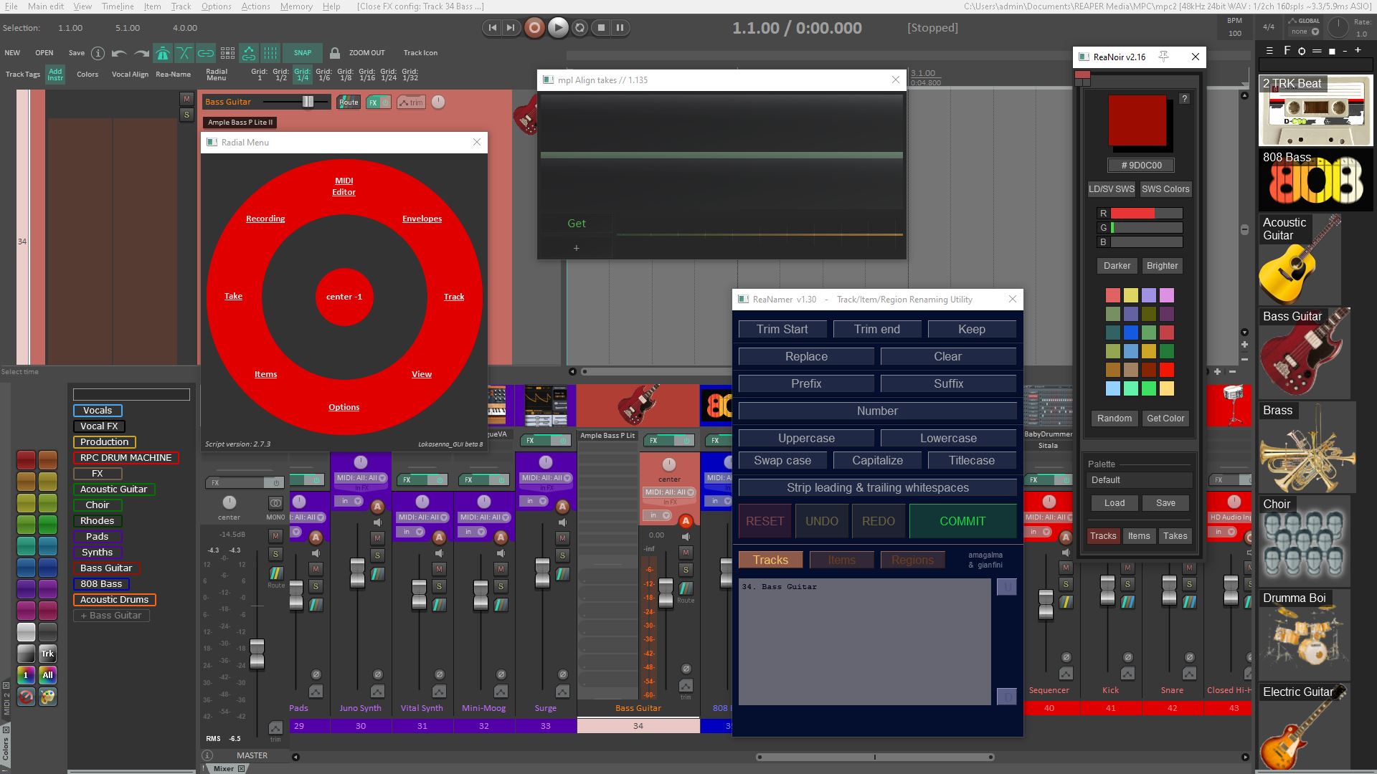Open the Timeline menu in menu bar

118,6
